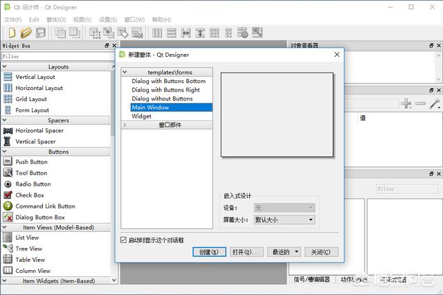The height and width of the screenshot is (295, 443).
Task: Click the Save form toolbar icon
Action: (41, 33)
